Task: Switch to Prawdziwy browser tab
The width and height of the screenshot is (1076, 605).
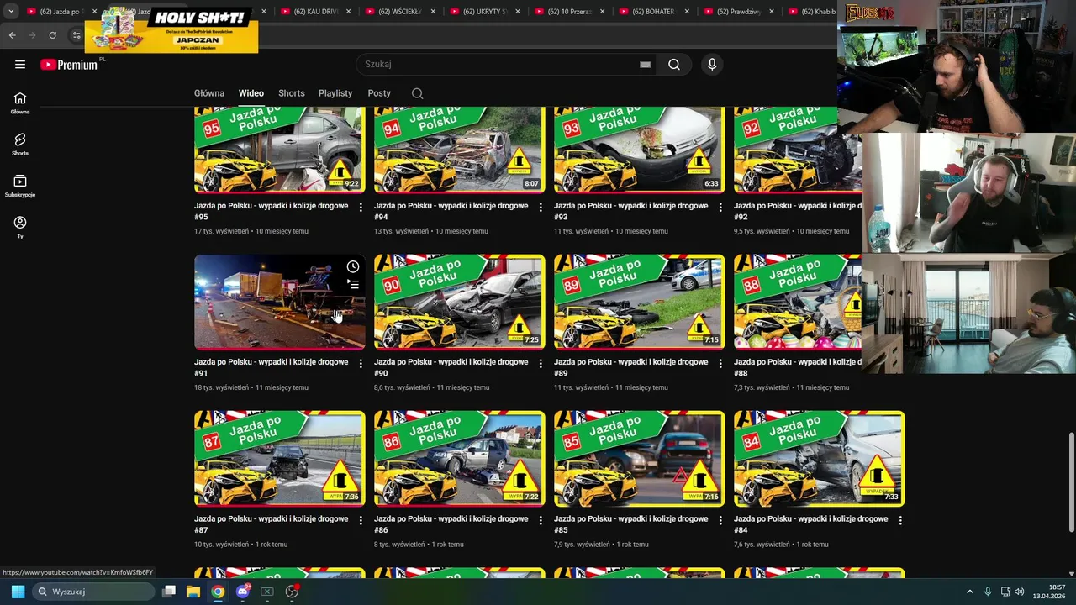Action: pos(738,12)
